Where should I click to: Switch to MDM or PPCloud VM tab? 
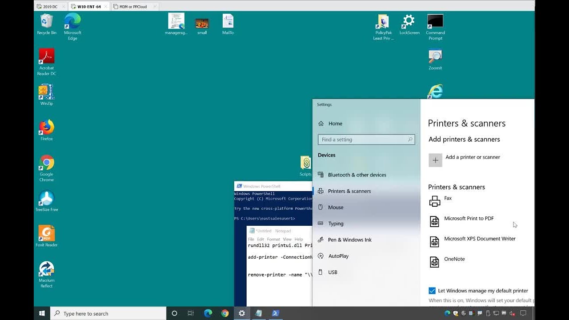(x=134, y=7)
